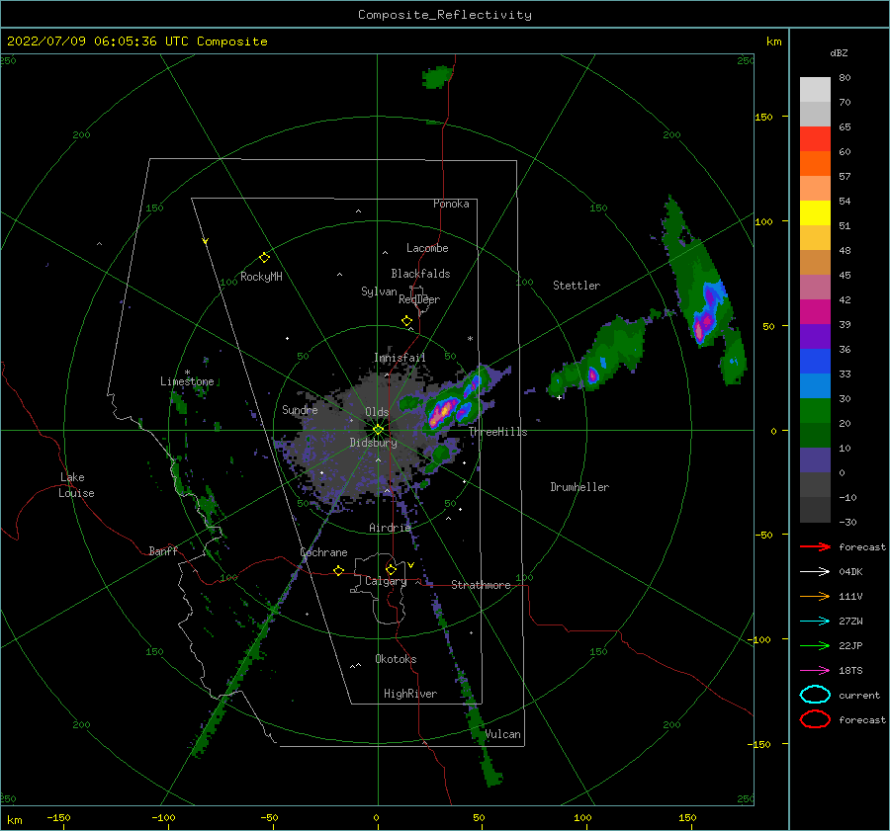Click the yellow diamond marker below Cochrane
The image size is (890, 831).
point(338,571)
